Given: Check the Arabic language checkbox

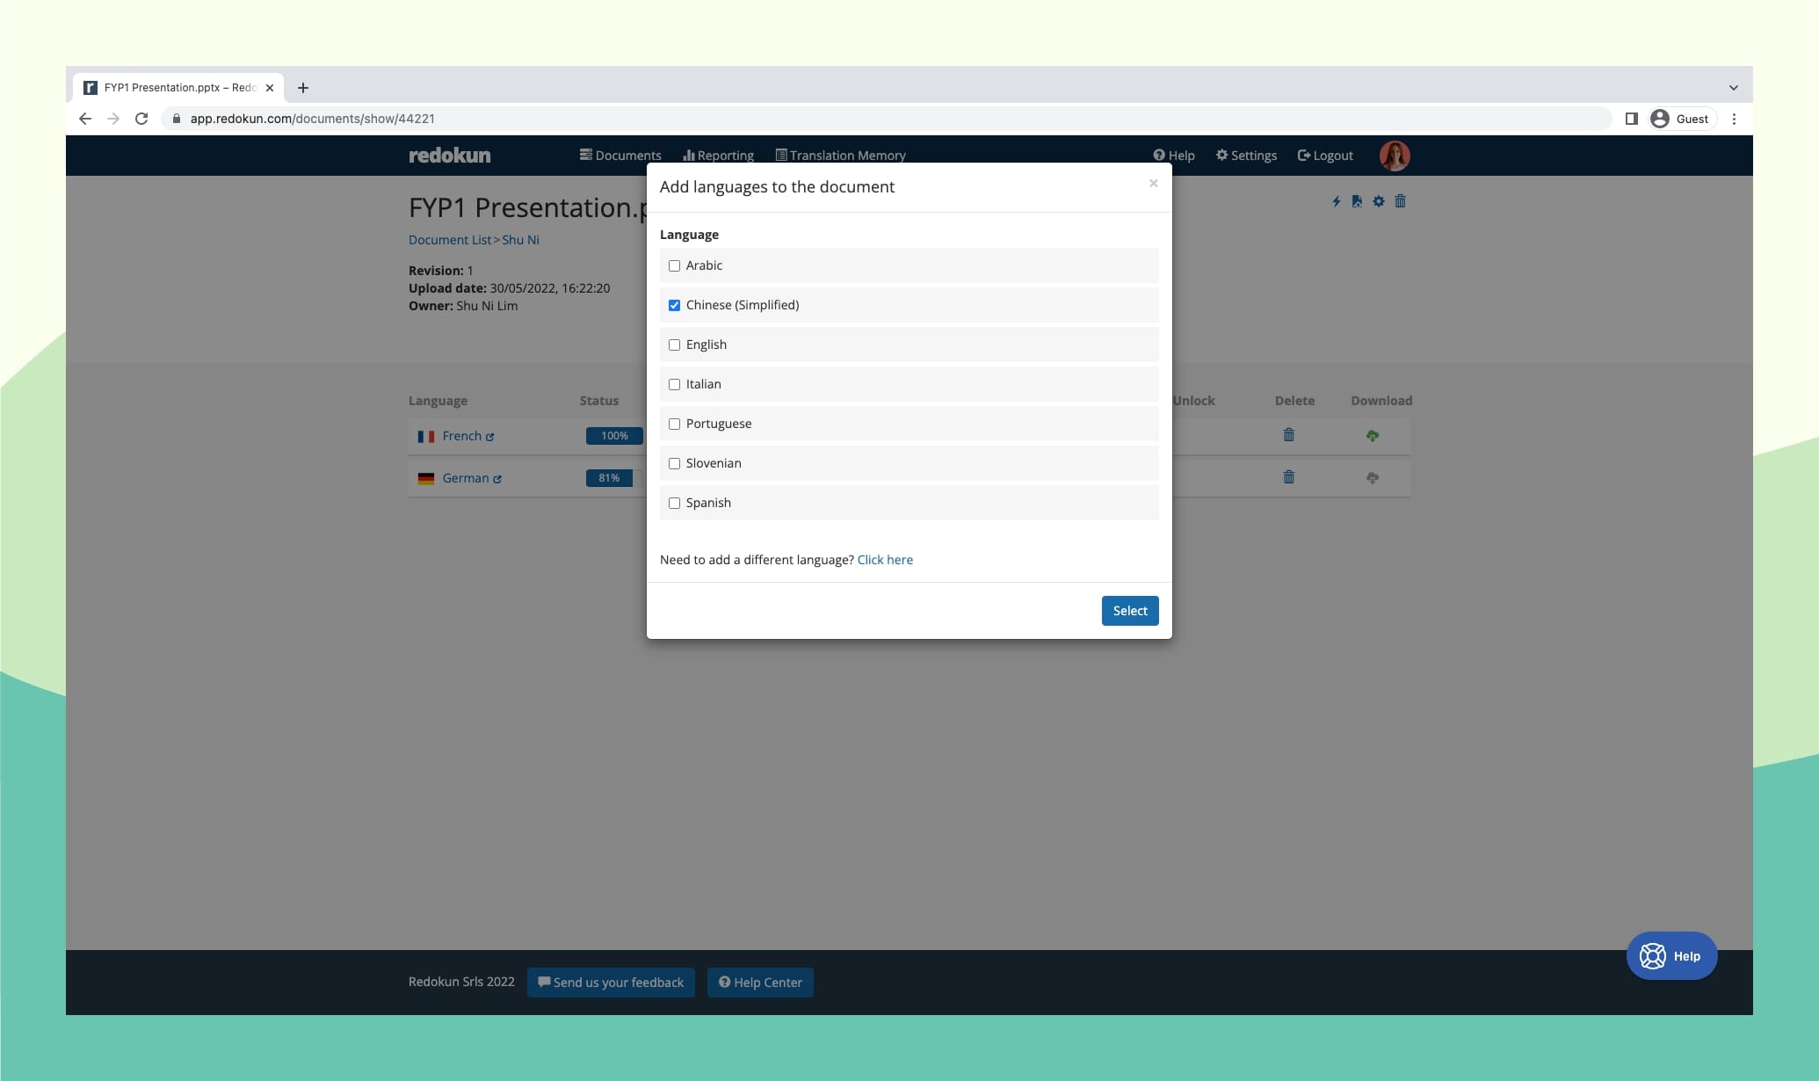Looking at the screenshot, I should pos(674,265).
